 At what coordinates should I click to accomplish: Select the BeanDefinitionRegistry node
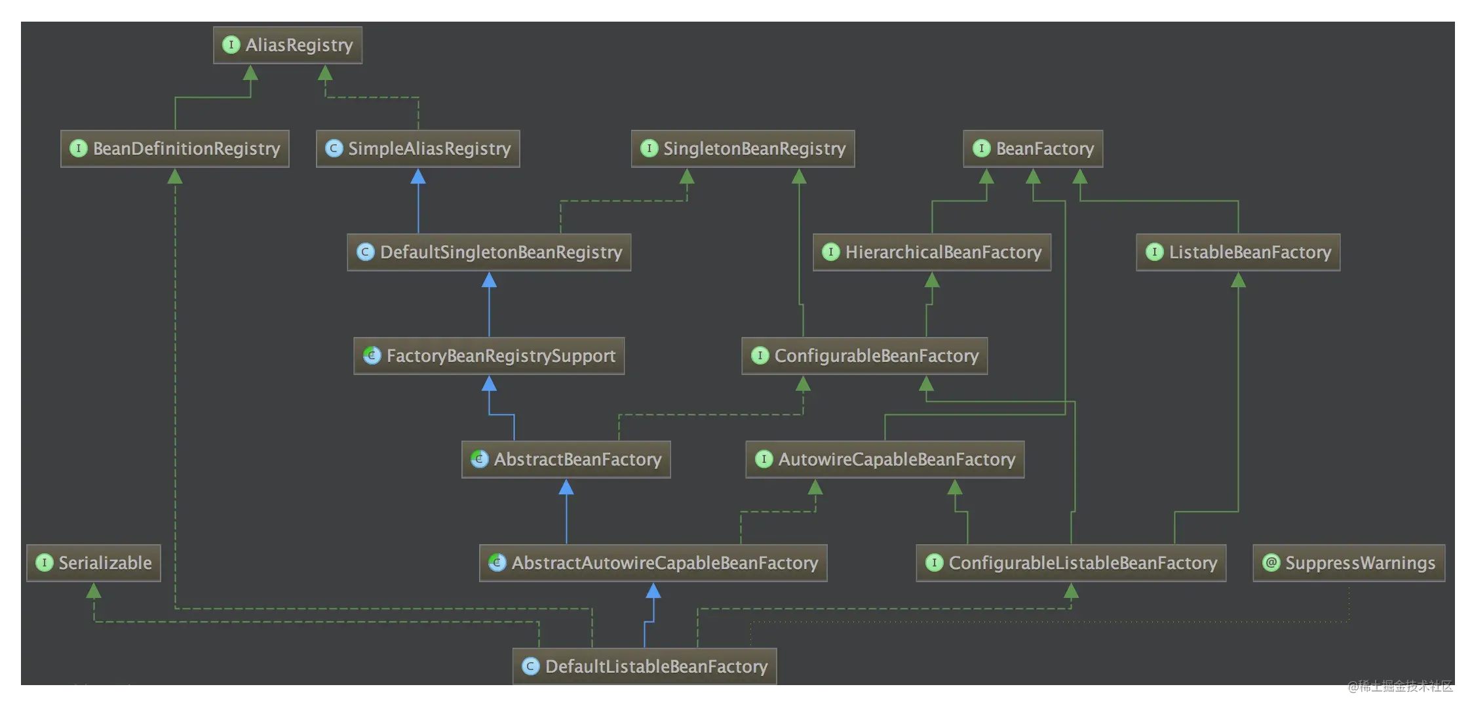click(x=174, y=149)
